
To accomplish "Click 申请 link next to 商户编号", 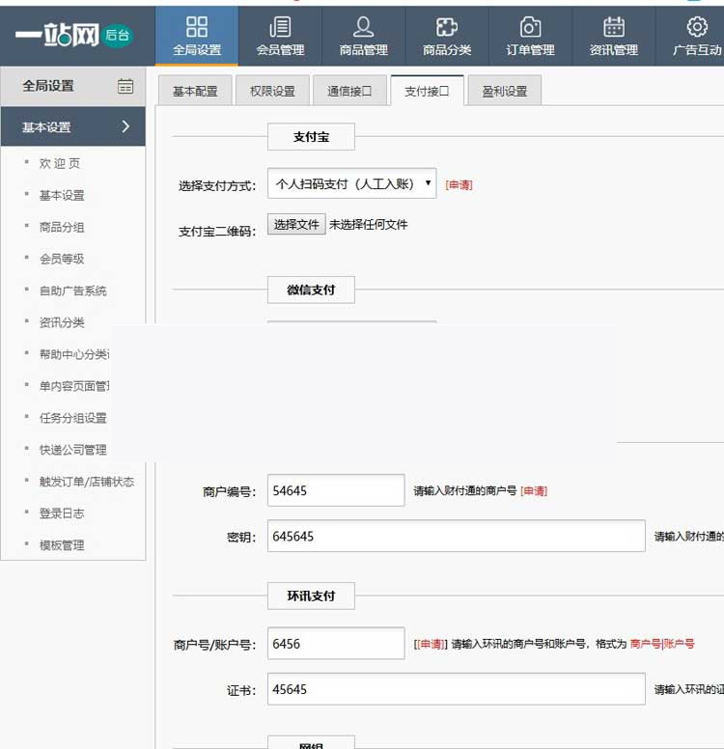I will pos(534,491).
